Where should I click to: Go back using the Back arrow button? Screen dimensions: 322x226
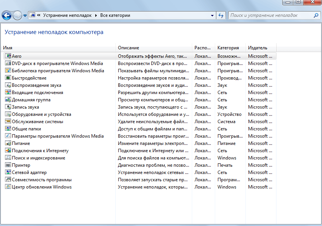(x=7, y=16)
